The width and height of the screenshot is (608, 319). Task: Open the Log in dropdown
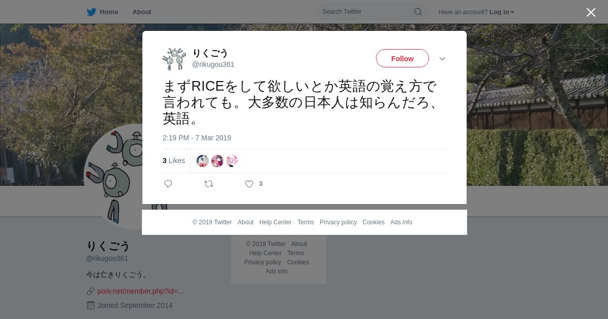pos(502,12)
